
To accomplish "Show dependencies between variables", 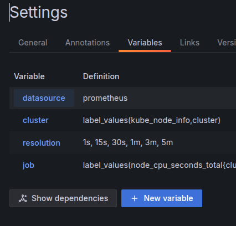I will point(63,198).
